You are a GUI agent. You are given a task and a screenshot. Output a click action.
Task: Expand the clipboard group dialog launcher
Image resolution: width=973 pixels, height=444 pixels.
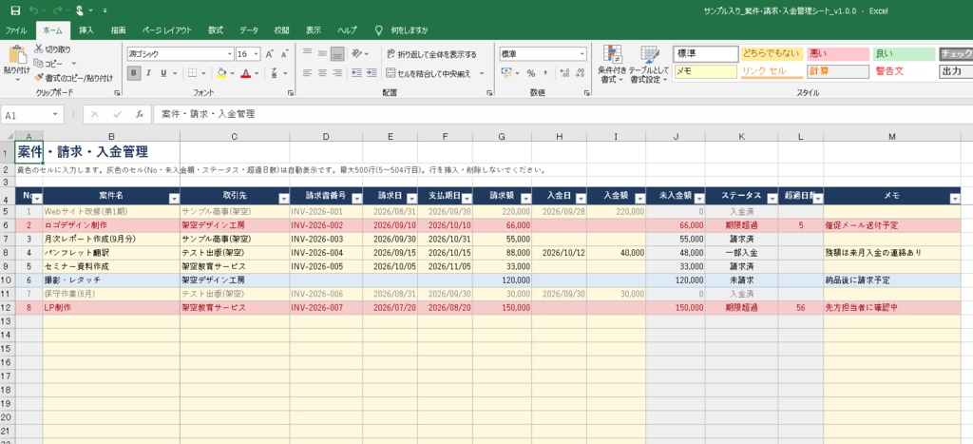point(117,93)
